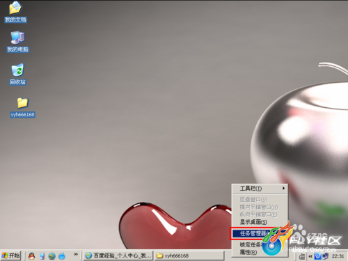This screenshot has height=261, width=348.
Task: Expand quick launch overflow chevron
Action: (x=76, y=254)
